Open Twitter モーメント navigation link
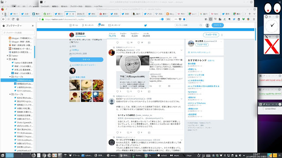282x158 pixels. click(x=88, y=25)
